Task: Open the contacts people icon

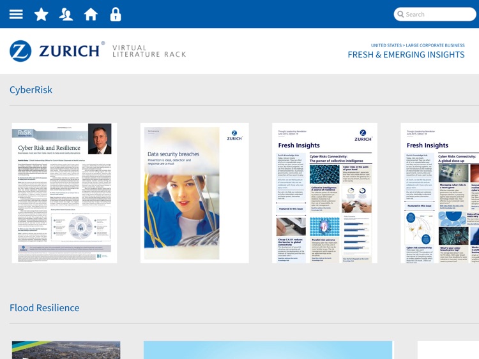Action: (66, 14)
